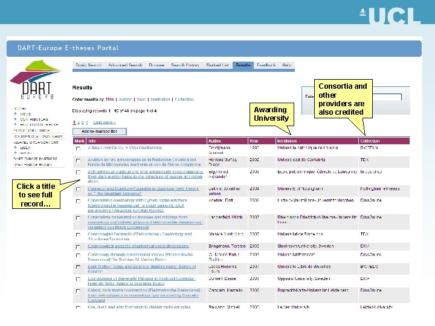This screenshot has height=326, width=435.
Task: Open the Help tab
Action: (x=287, y=65)
